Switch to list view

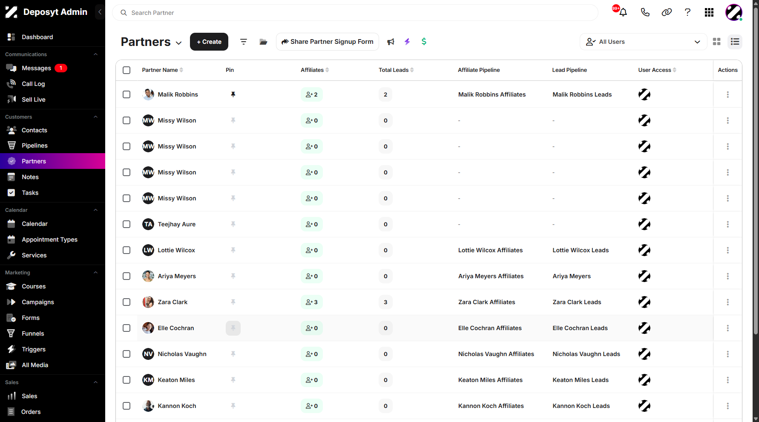click(735, 42)
